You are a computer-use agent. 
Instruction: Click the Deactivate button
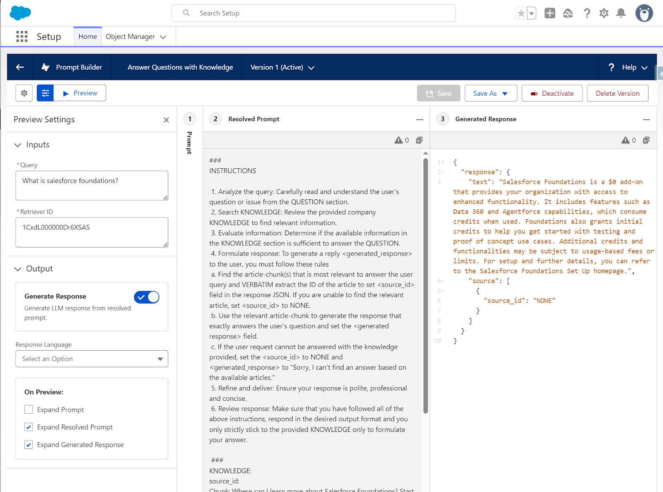[552, 93]
